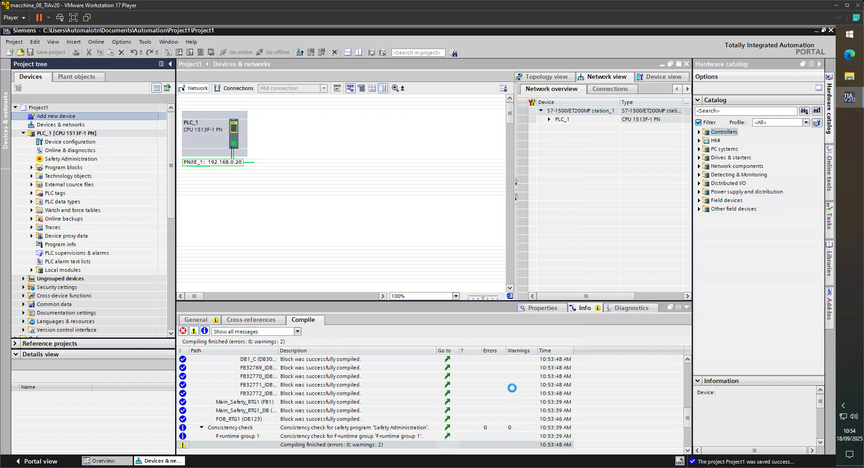Toggle warnings filter in Compile message list
This screenshot has height=468, width=864.
click(x=193, y=331)
